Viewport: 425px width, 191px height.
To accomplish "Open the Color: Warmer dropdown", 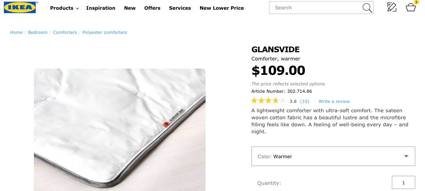I will [333, 156].
